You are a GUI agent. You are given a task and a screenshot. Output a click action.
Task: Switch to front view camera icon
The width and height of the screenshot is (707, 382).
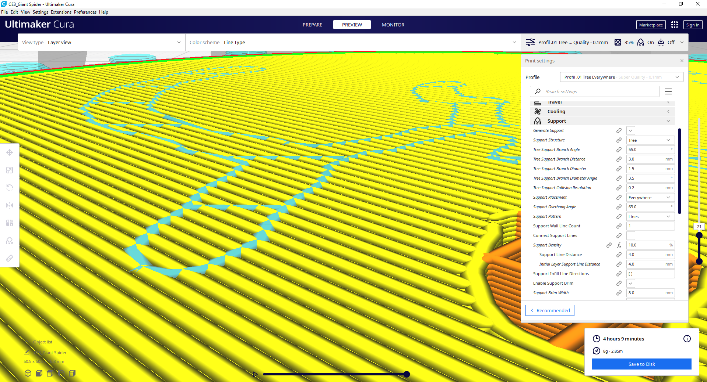(39, 373)
